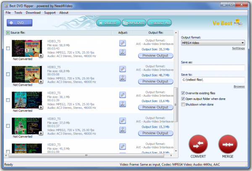This screenshot has width=252, height=171.
Task: Click the horizontal scrollbar right arrow
Action: coord(171,155)
